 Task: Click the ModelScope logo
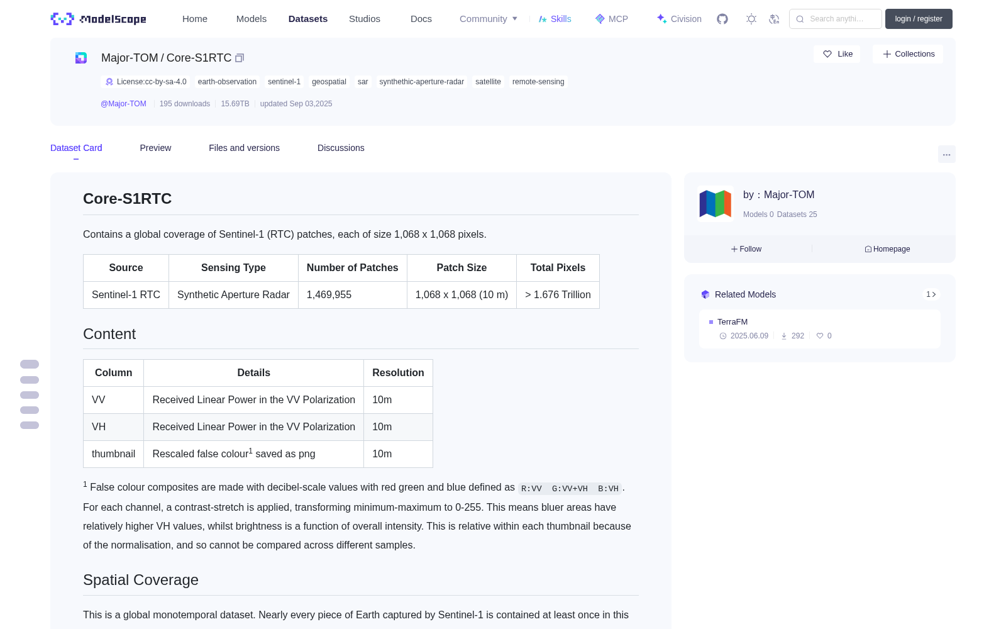[x=98, y=19]
